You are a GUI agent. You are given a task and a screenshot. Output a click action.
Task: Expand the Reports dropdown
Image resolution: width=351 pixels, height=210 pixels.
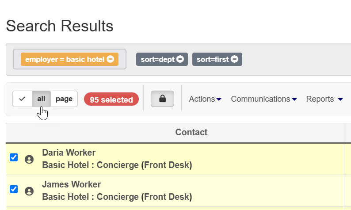pos(324,99)
